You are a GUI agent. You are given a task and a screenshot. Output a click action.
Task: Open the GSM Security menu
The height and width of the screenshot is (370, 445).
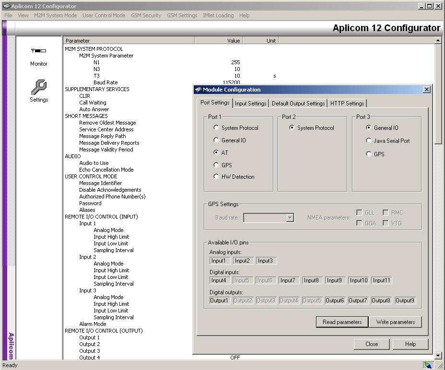coord(146,15)
